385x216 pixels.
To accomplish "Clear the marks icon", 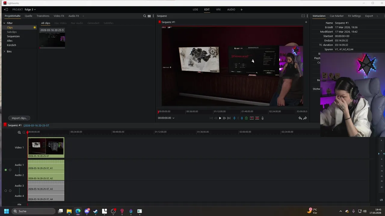I will (x=238, y=118).
